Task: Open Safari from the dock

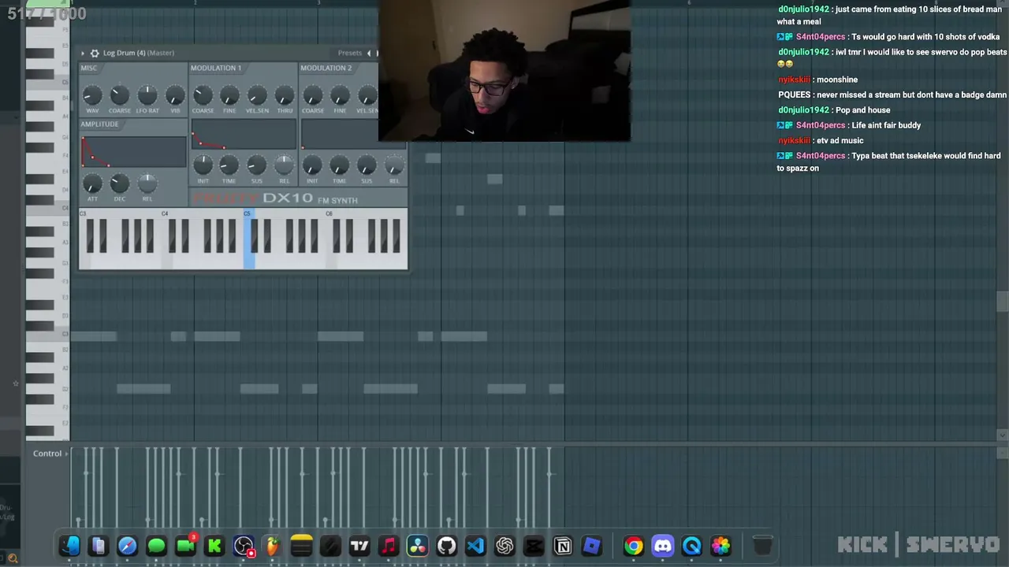Action: coord(127,546)
